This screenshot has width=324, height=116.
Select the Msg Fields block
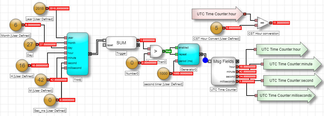[x=224, y=71]
